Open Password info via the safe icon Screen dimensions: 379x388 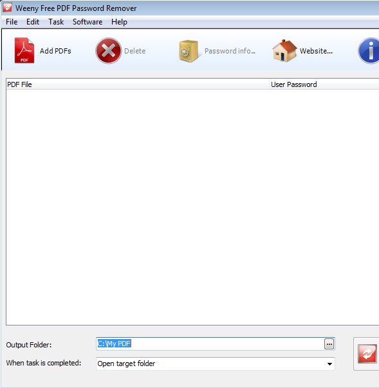[x=189, y=51]
